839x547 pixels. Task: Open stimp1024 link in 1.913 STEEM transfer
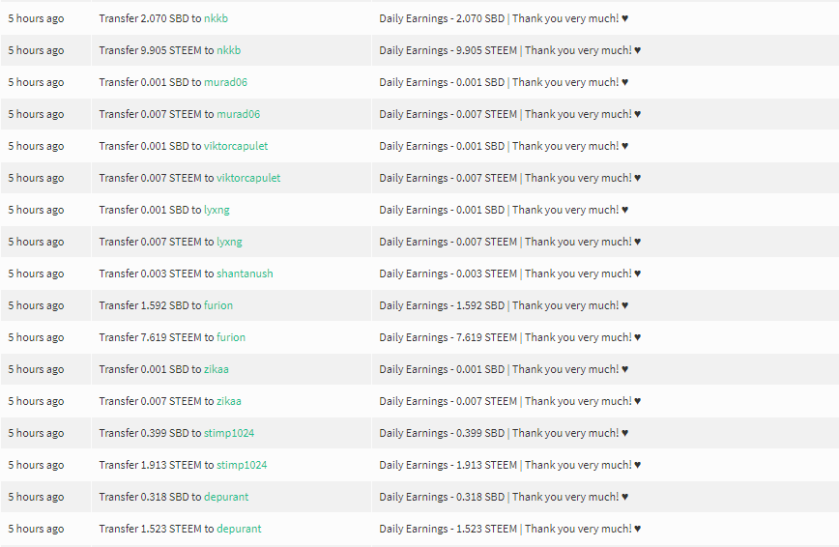point(242,465)
